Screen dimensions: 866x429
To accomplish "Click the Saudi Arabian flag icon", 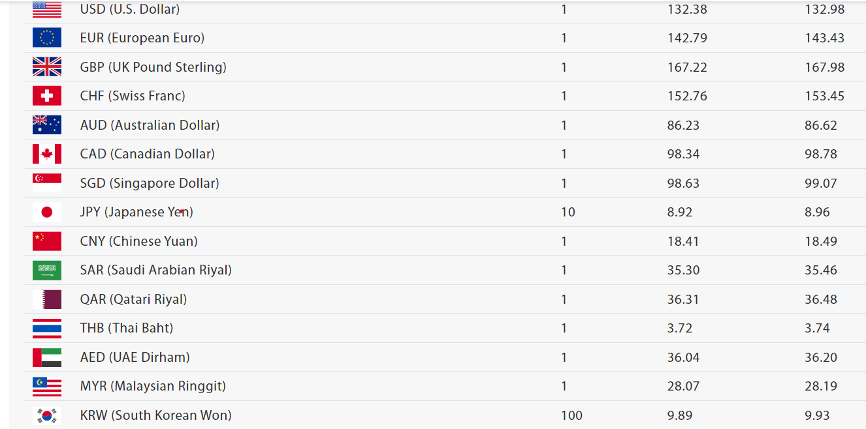I will pos(47,270).
